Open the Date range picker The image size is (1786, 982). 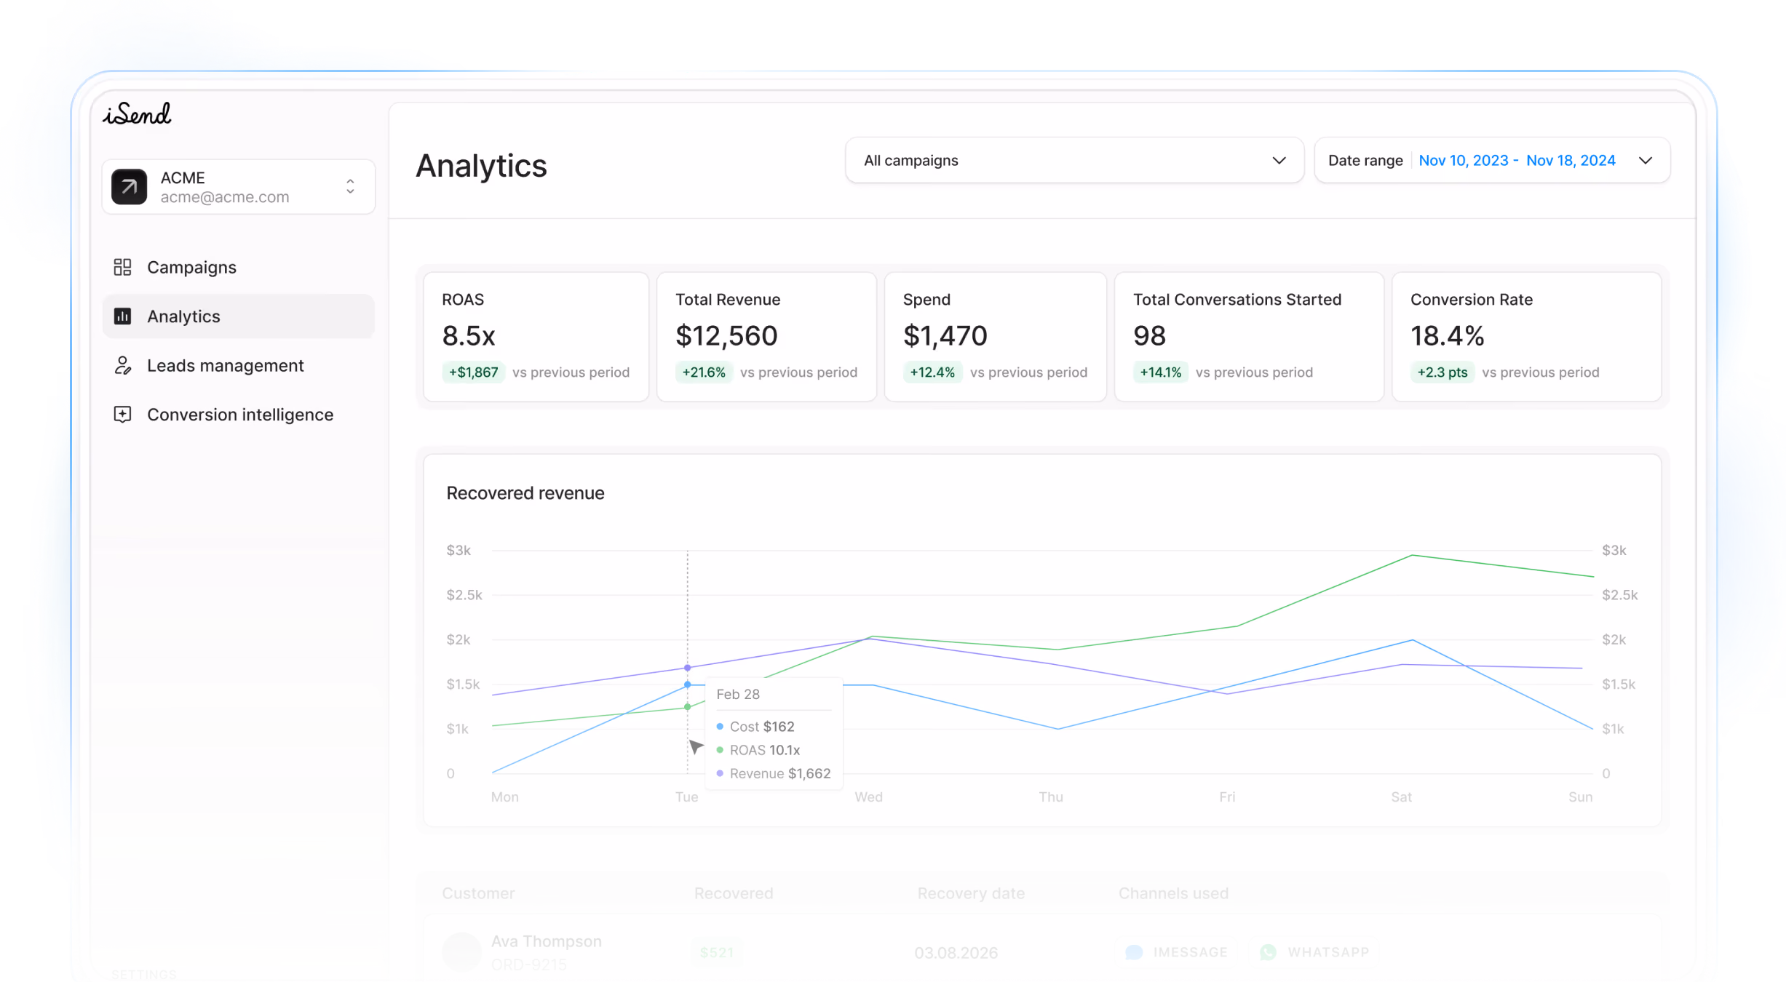[1492, 160]
